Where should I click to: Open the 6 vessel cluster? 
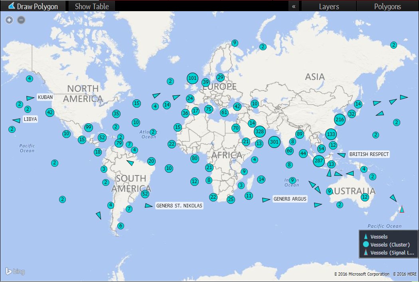(x=121, y=226)
